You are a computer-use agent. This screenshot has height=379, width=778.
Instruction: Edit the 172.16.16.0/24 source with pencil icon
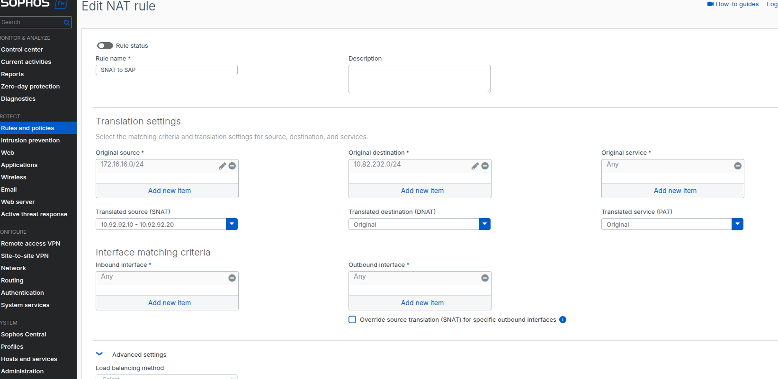coord(222,166)
